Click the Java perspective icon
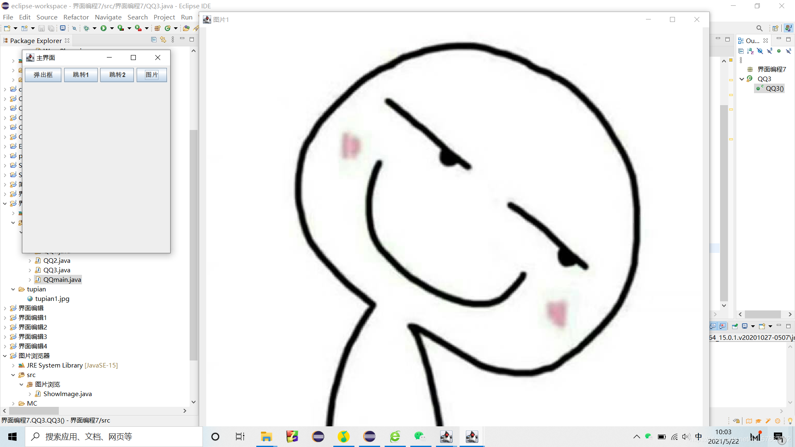 788,28
